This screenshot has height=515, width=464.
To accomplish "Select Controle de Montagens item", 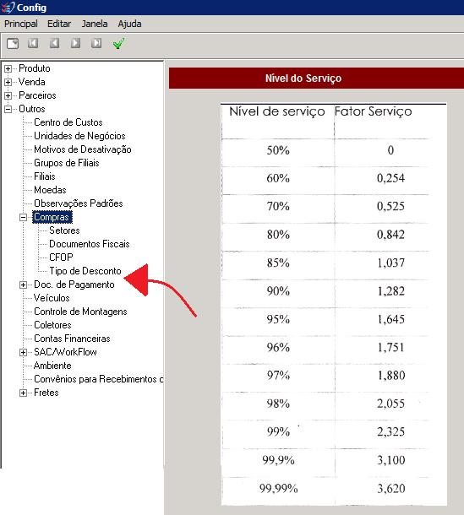I will (x=80, y=312).
